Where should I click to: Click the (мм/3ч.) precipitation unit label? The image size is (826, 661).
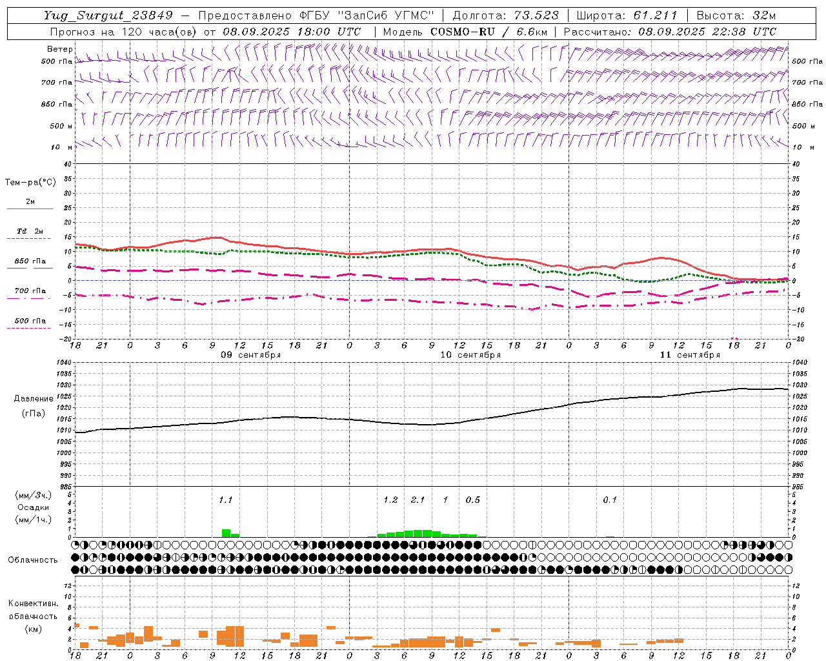34,495
